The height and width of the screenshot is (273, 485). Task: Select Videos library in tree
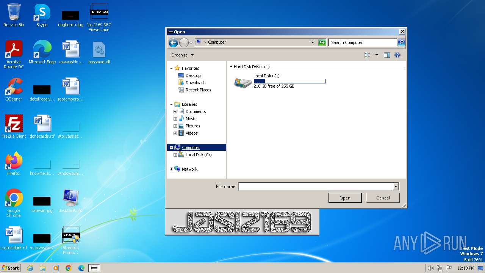pyautogui.click(x=191, y=133)
